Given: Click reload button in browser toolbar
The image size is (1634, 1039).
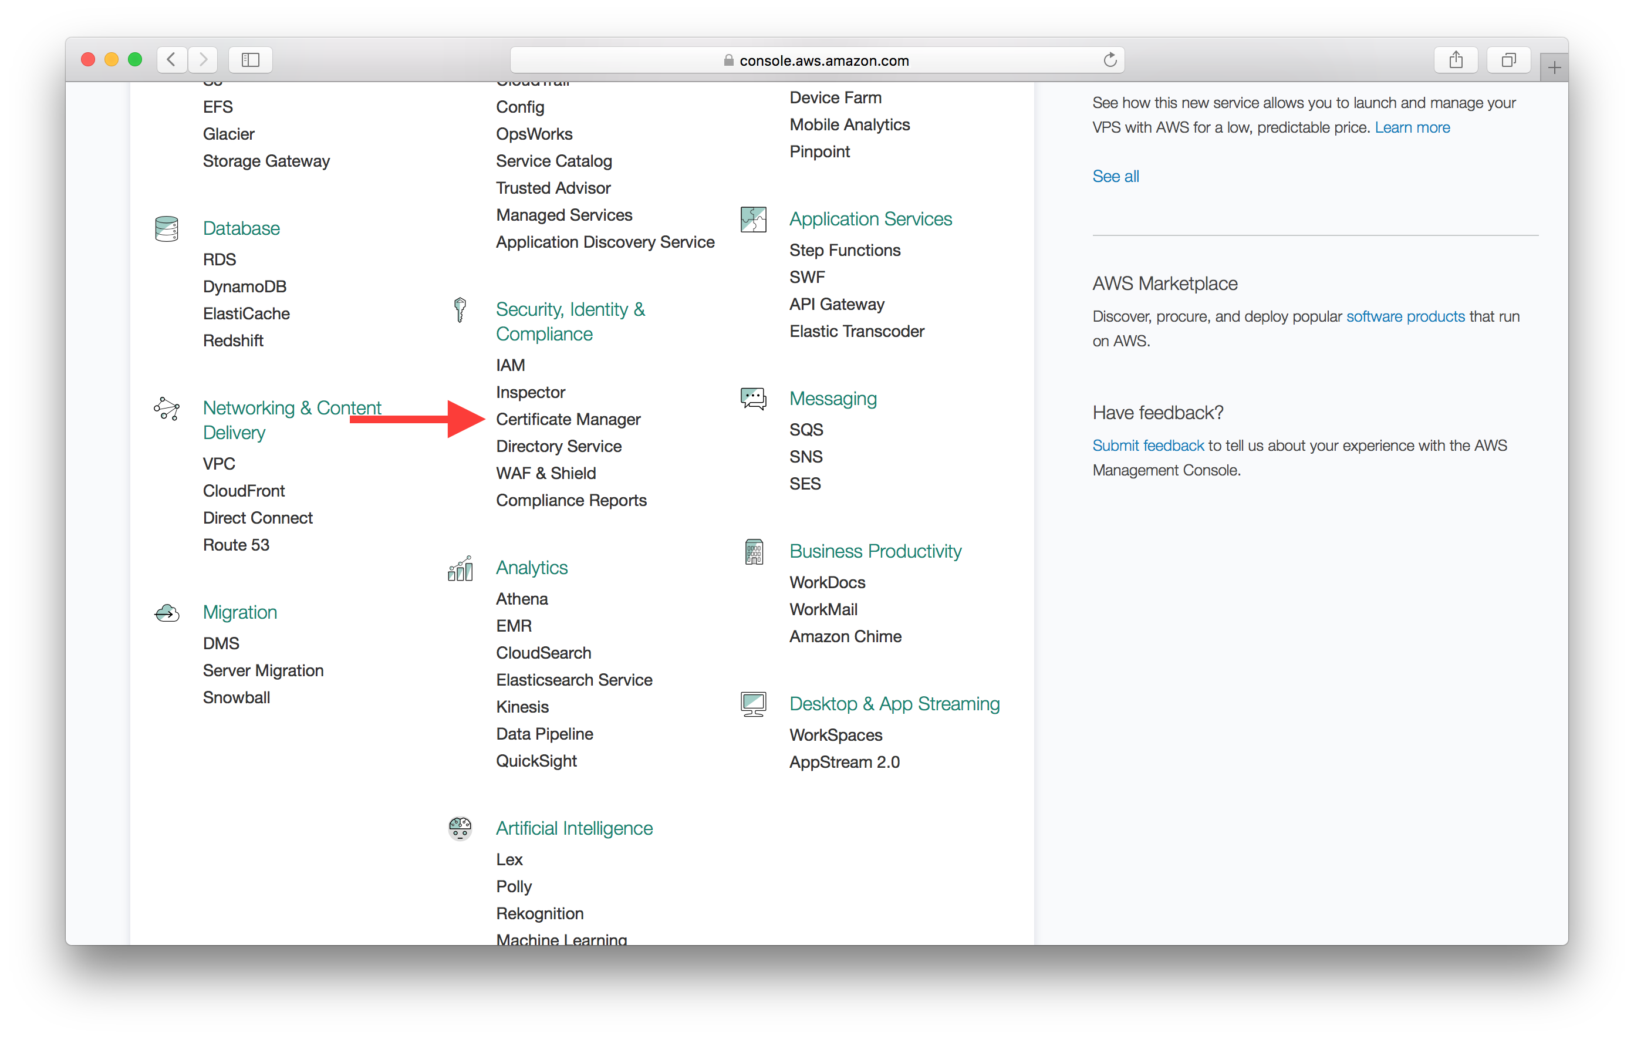Looking at the screenshot, I should [x=1108, y=58].
